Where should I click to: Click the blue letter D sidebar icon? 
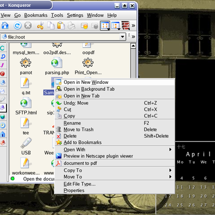3,56
